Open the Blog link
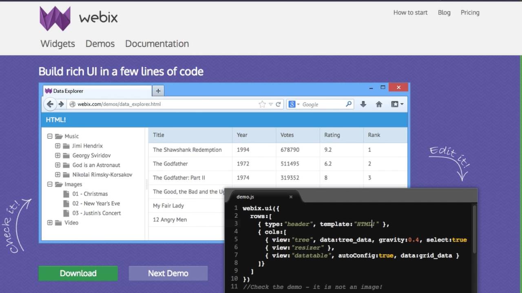Screen dimensions: 522x293 [444, 13]
